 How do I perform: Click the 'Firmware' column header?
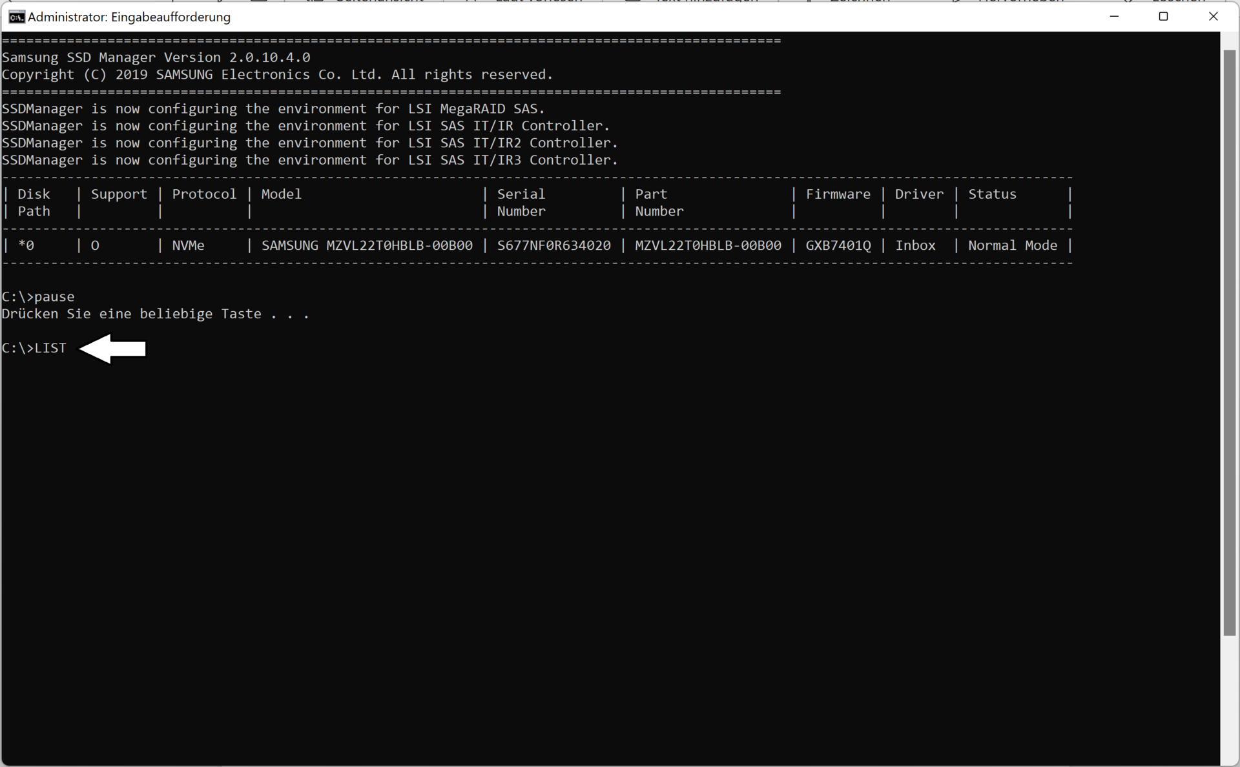[838, 194]
